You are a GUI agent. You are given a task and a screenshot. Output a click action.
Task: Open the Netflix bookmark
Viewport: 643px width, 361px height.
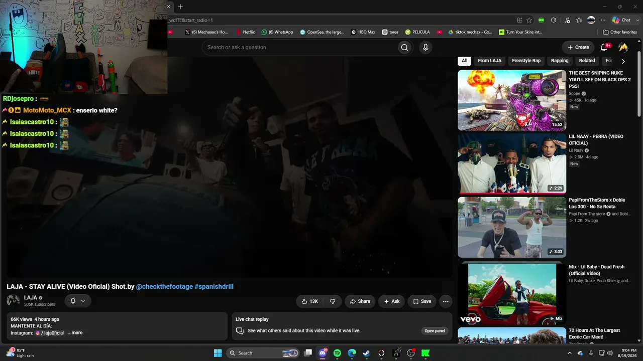(x=245, y=32)
